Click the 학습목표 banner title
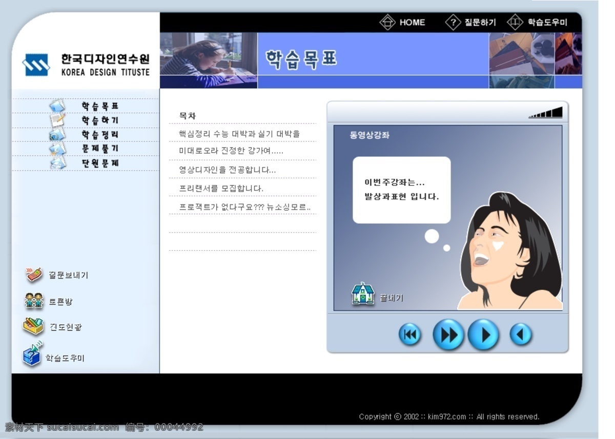 (301, 59)
